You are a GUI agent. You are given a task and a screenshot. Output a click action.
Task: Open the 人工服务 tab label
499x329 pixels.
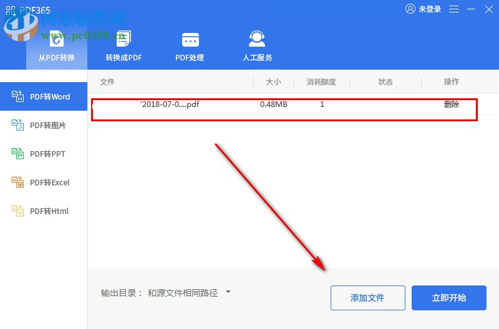pyautogui.click(x=257, y=58)
